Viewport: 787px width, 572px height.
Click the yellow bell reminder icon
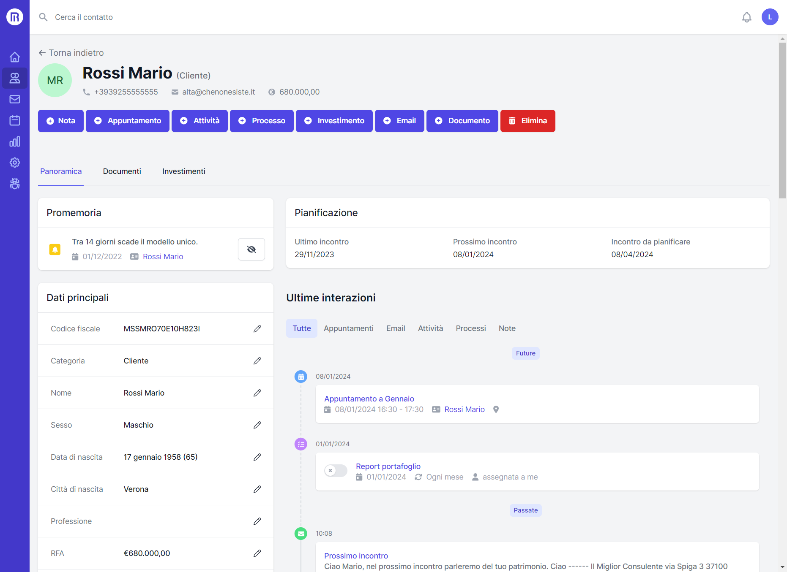click(55, 249)
